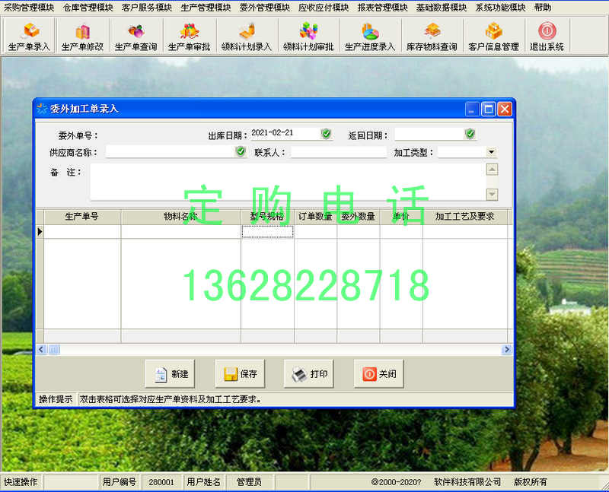Open 客户信息管理 toolbar icon

493,37
